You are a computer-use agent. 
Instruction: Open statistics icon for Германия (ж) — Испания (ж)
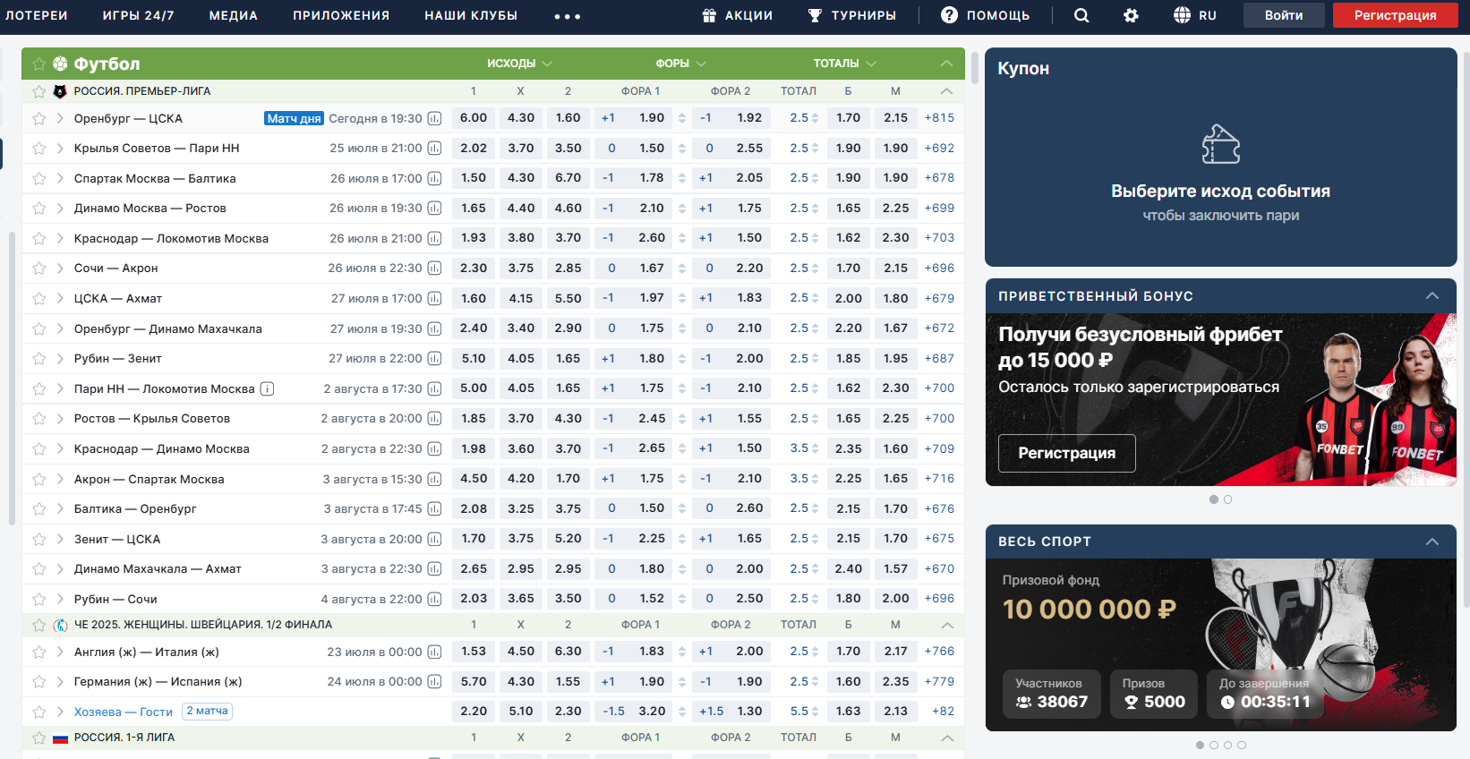point(434,681)
